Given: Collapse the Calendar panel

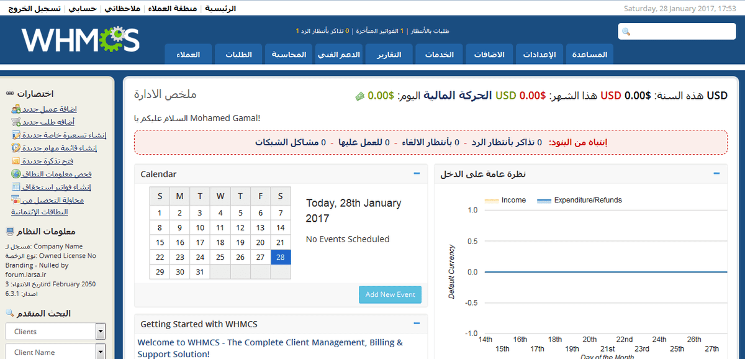Looking at the screenshot, I should [417, 174].
